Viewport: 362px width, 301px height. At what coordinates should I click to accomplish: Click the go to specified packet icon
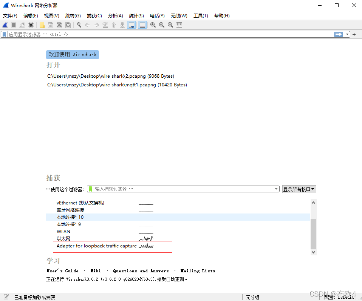(105, 25)
